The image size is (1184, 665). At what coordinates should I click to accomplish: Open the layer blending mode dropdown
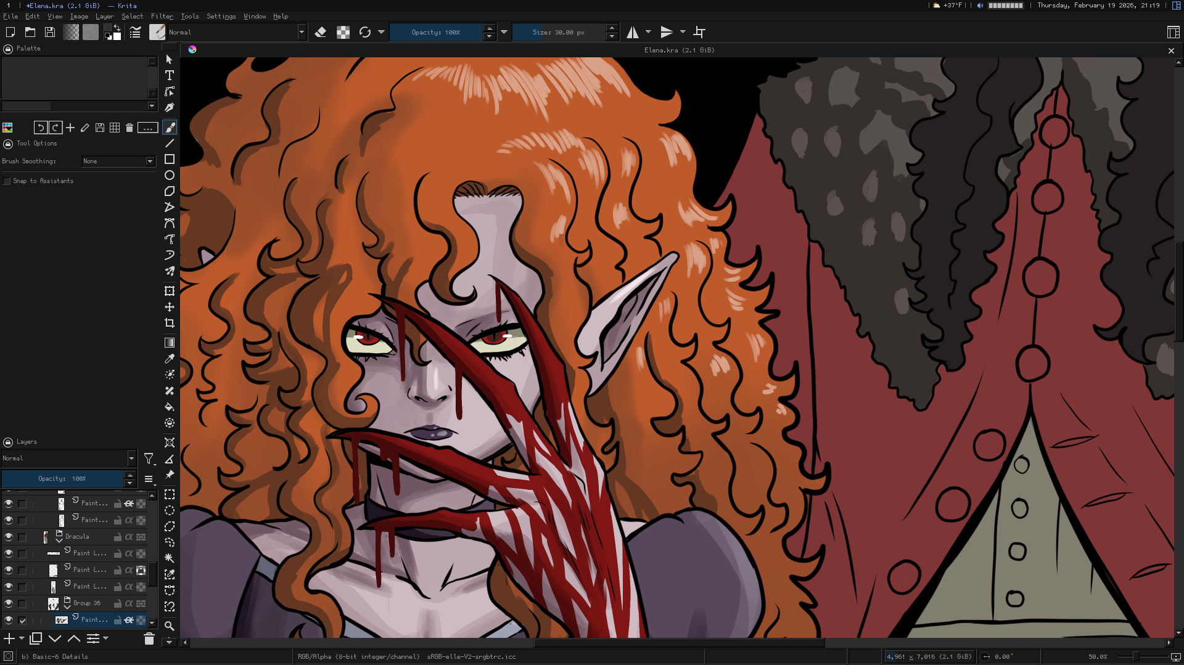pyautogui.click(x=68, y=459)
